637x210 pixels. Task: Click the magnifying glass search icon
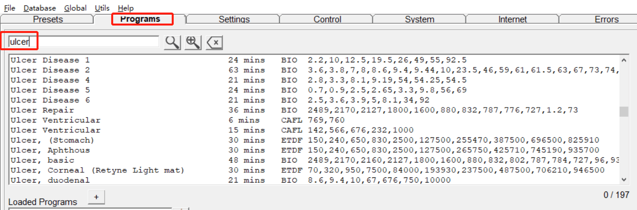(x=173, y=42)
